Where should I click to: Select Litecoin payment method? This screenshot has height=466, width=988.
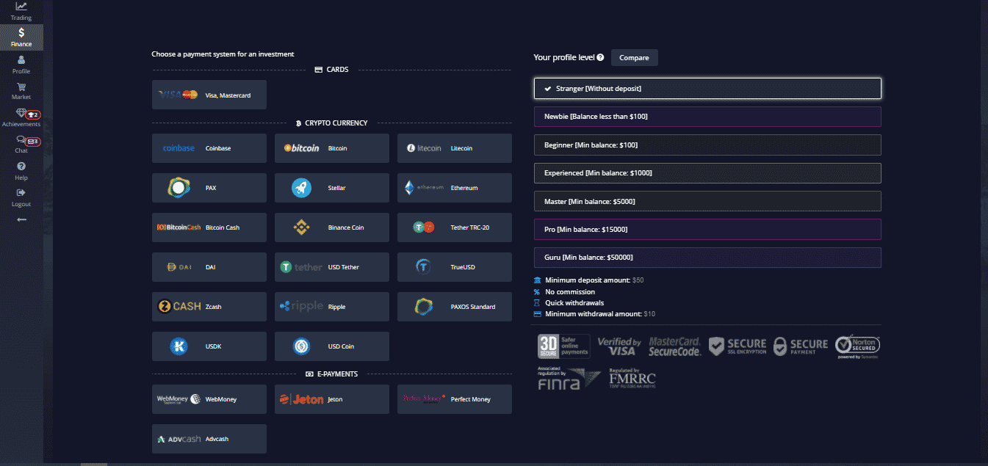(455, 148)
